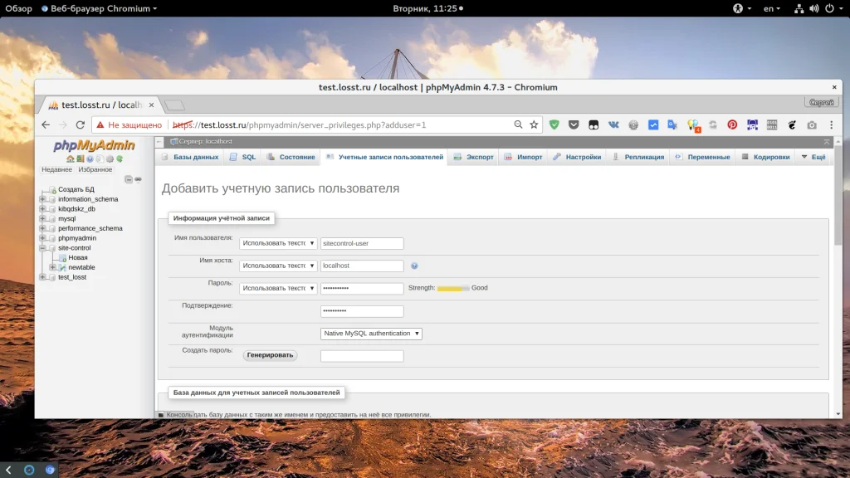Collapse all databases in the navigation tree
This screenshot has height=478, width=850.
(129, 179)
